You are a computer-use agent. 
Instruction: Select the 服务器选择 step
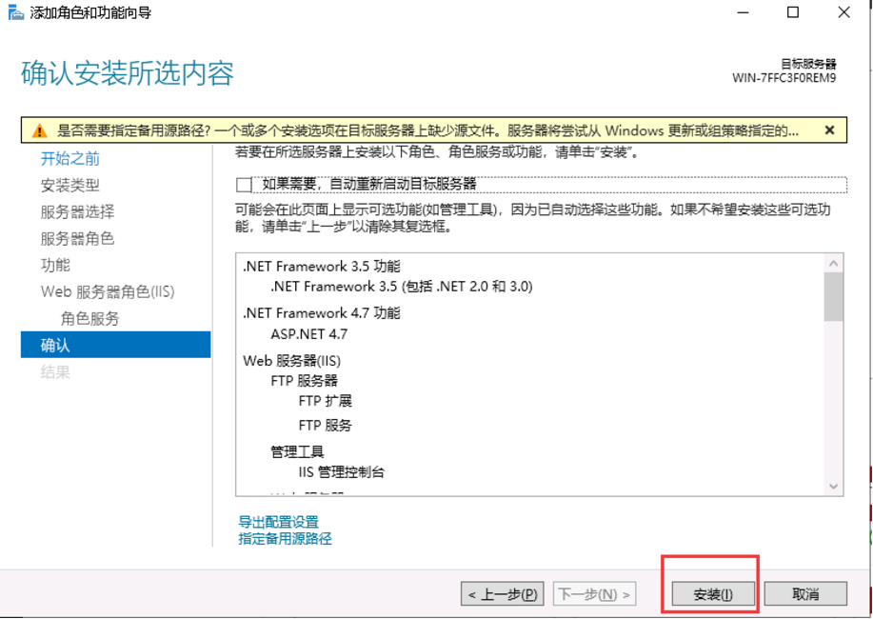tap(77, 212)
